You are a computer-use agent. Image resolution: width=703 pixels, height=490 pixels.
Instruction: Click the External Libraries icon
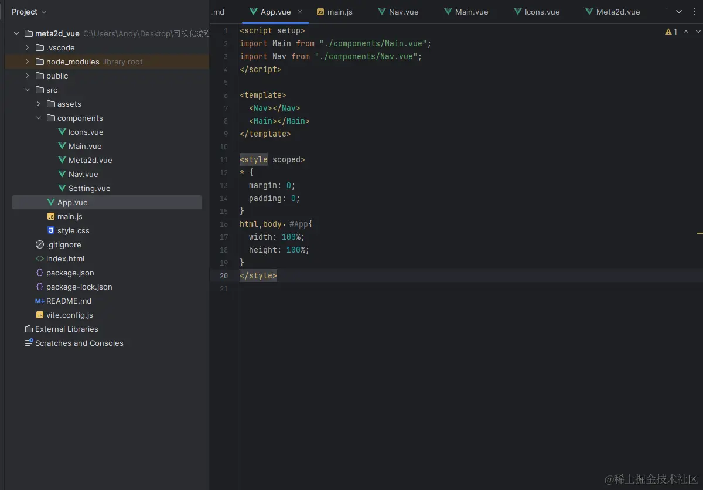click(29, 329)
